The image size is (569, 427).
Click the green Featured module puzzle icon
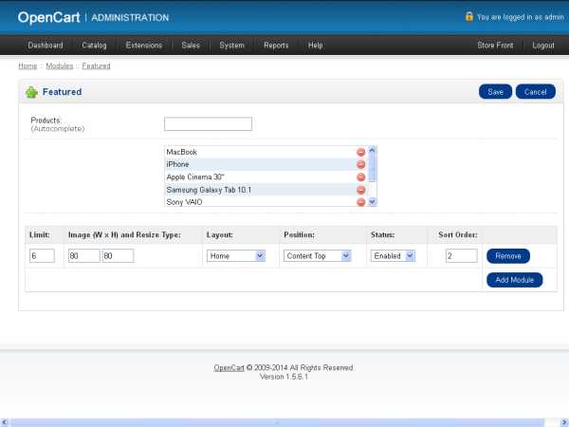coord(31,92)
